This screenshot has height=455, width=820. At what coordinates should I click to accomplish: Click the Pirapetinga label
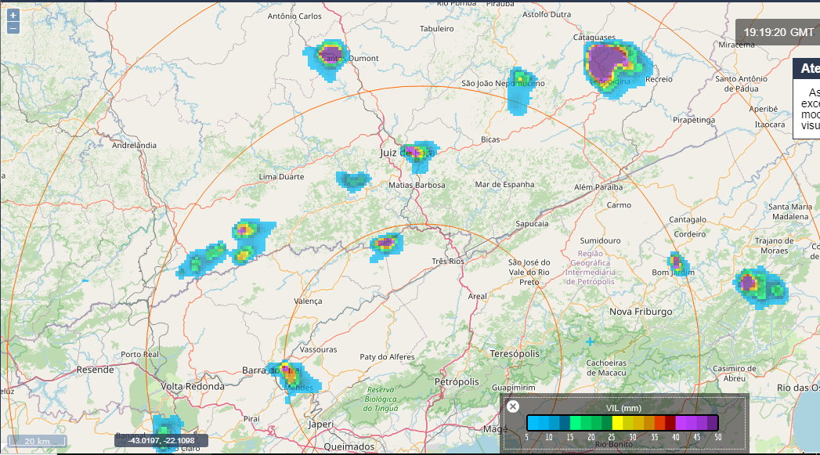click(x=694, y=120)
